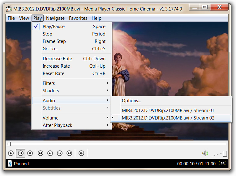Expand the Volume submenu
This screenshot has height=176, width=236.
(72, 118)
